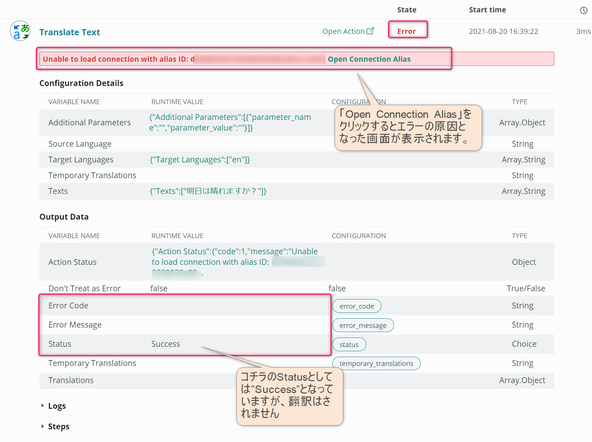The height and width of the screenshot is (442, 592).
Task: Click the error_message configuration pill
Action: point(362,325)
